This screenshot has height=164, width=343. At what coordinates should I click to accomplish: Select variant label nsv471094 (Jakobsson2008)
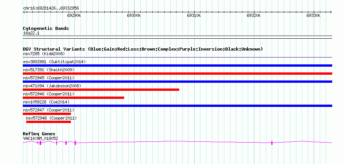pyautogui.click(x=52, y=86)
